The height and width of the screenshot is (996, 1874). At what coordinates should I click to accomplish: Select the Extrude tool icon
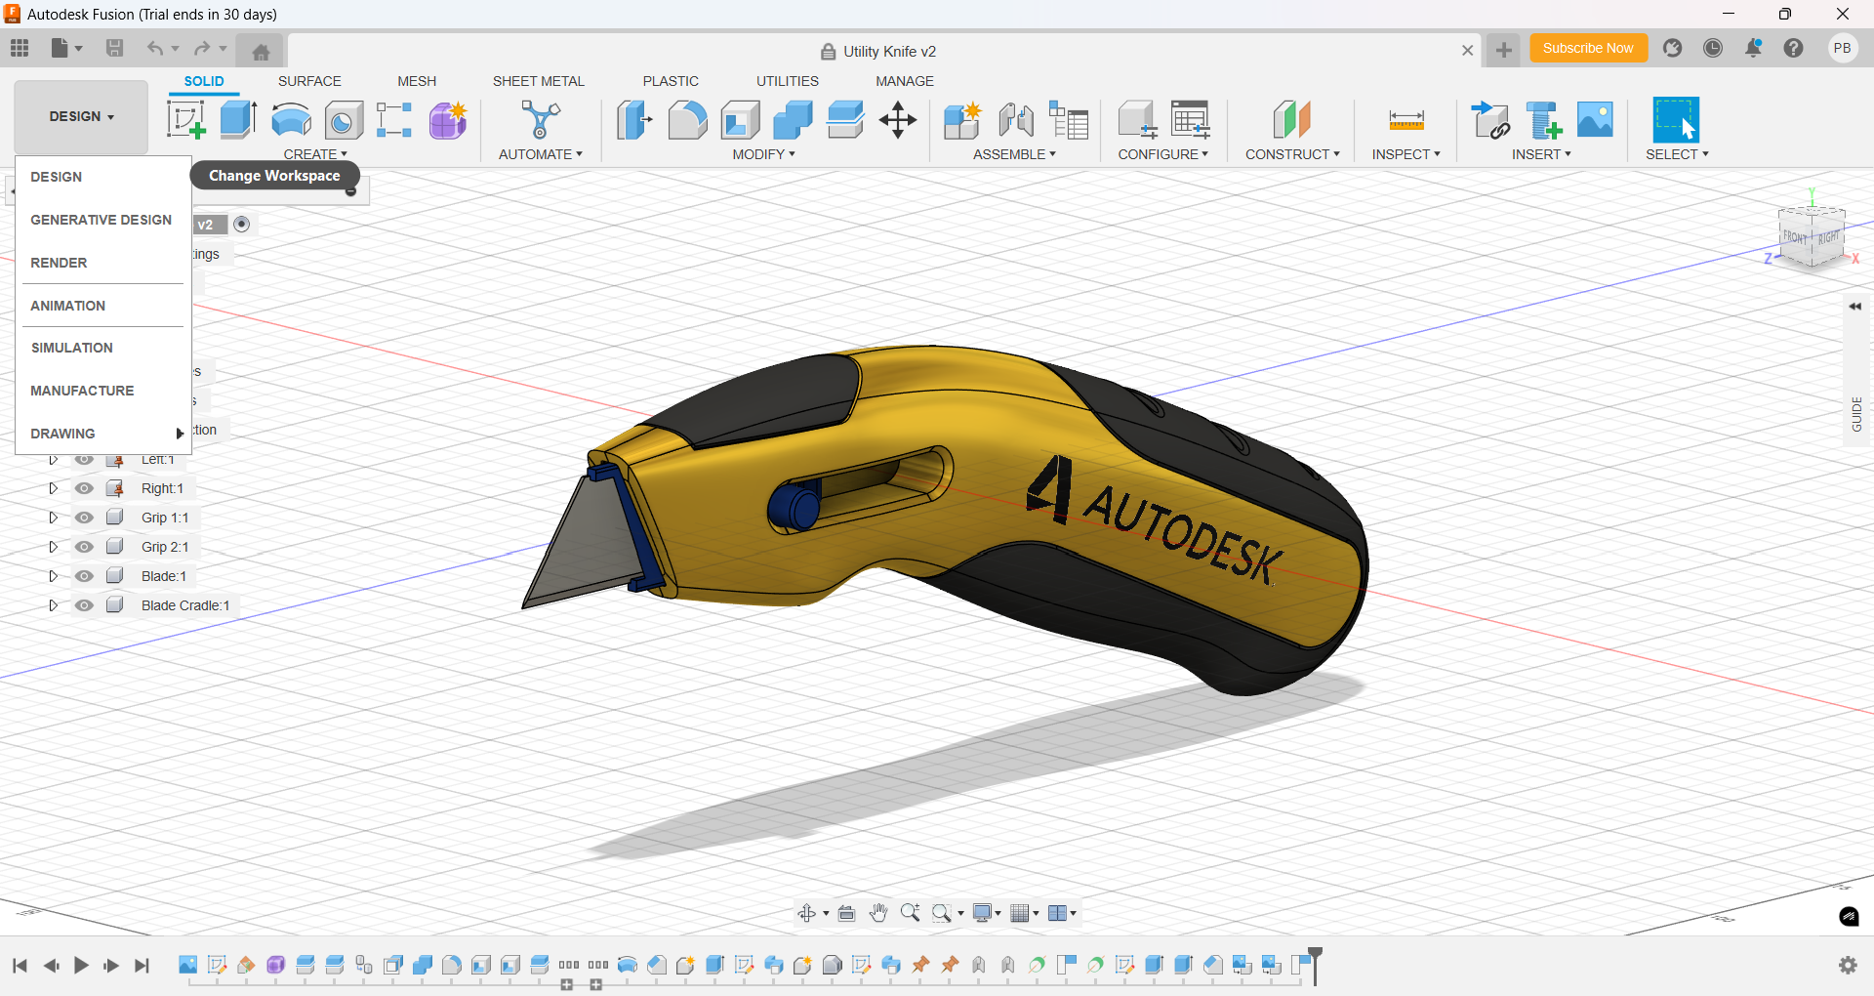238,120
